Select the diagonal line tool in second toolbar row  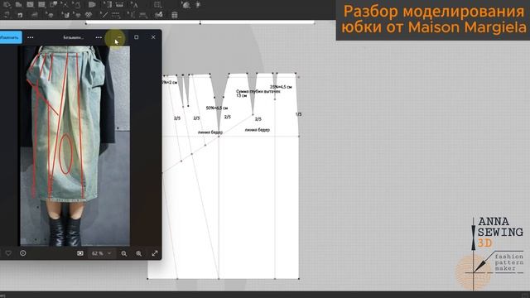point(104,15)
